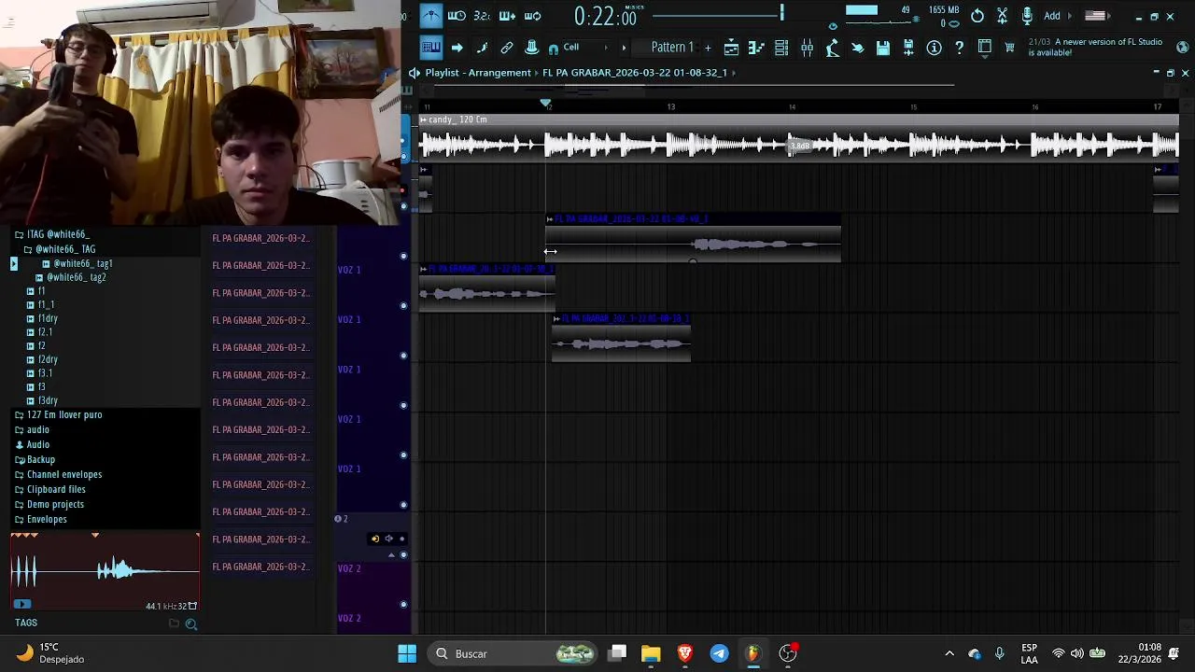This screenshot has height=672, width=1195.
Task: Click the TAGS label in browser
Action: (26, 623)
